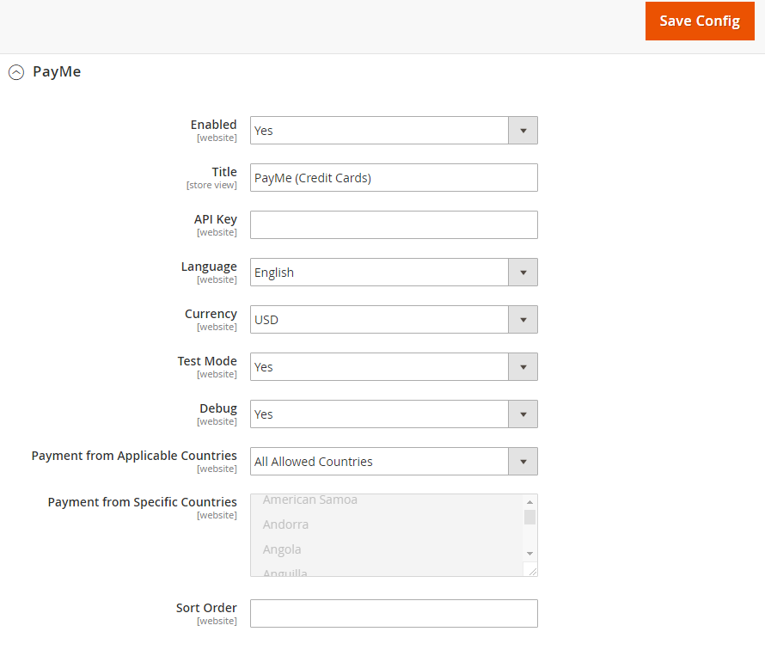Viewport: 765px width, 650px height.
Task: Click the countries list resize handle
Action: coord(532,571)
